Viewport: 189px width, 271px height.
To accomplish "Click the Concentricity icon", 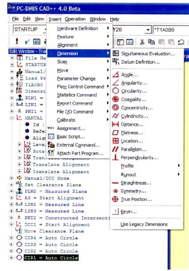I will pyautogui.click(x=116, y=108).
